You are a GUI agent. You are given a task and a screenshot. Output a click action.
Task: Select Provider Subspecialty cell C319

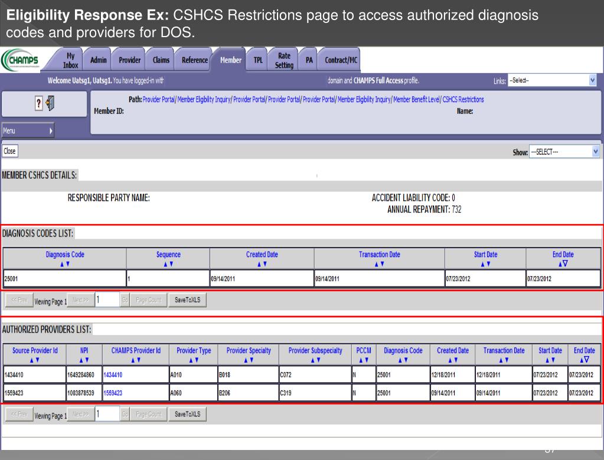click(315, 393)
